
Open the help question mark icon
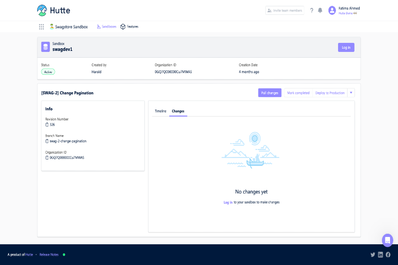coord(312,11)
